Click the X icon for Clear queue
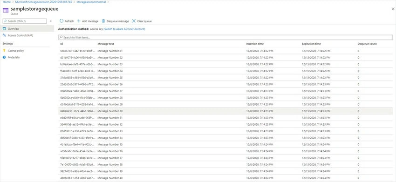Image resolution: width=396 pixels, height=182 pixels. coord(134,21)
